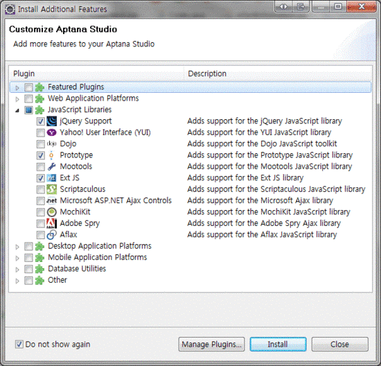Screen dimensions: 381x366
Task: Check the Database Utilities category checkbox
Action: [28, 269]
